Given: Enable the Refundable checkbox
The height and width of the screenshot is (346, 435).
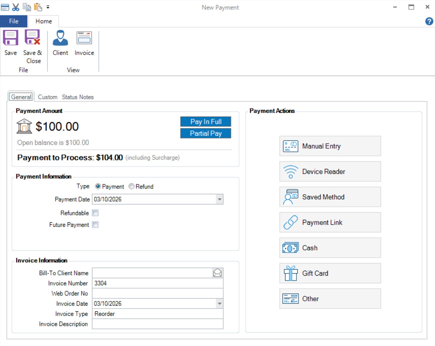Looking at the screenshot, I should coord(95,213).
